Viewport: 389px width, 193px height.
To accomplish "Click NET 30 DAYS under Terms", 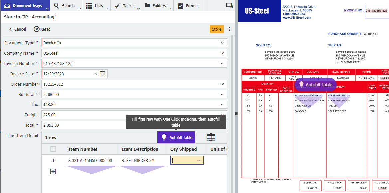I will tap(366, 78).
